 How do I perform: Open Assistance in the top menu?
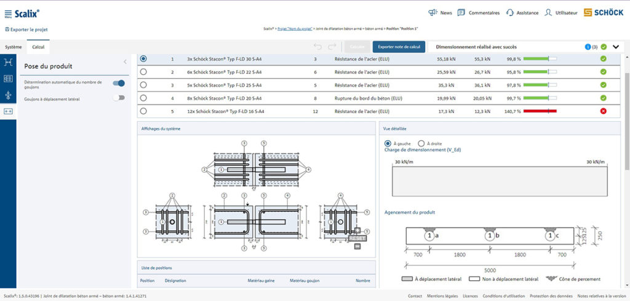(x=527, y=13)
